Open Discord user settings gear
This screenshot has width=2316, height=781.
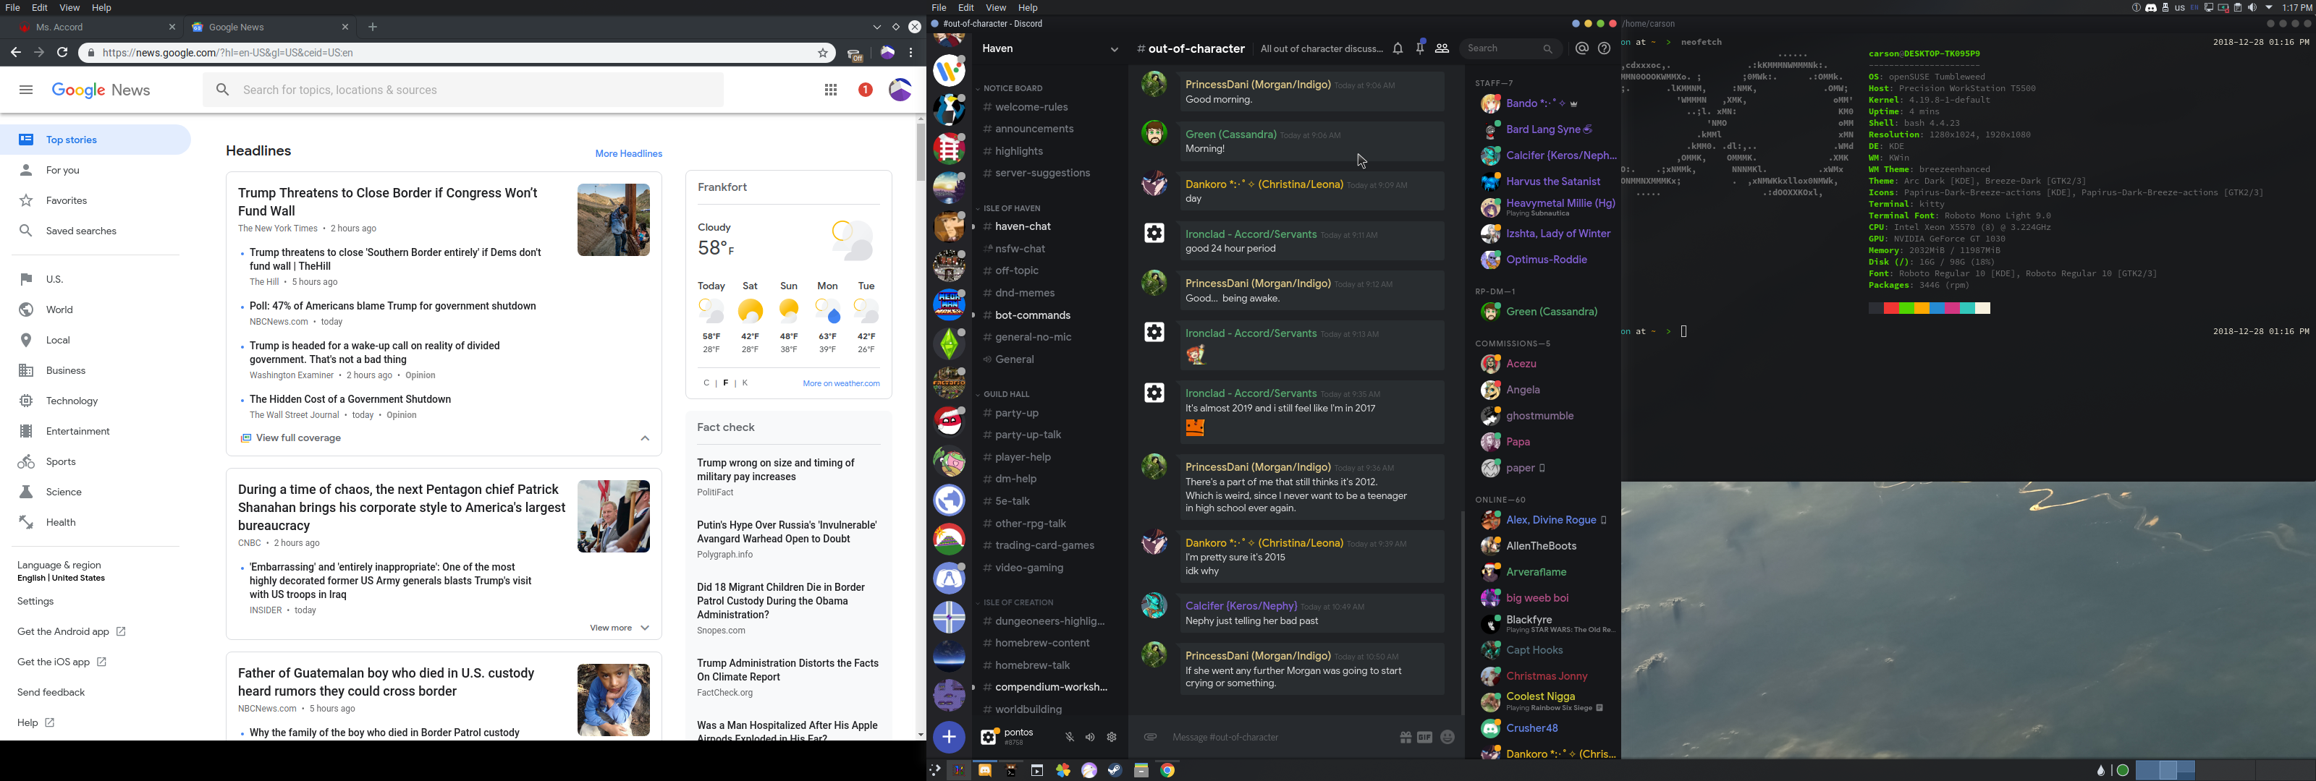click(1112, 738)
